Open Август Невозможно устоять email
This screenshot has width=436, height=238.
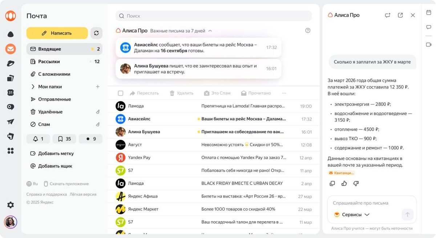[214, 145]
